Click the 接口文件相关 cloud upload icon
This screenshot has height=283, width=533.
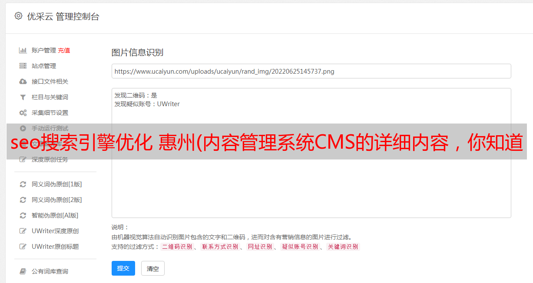coord(23,81)
